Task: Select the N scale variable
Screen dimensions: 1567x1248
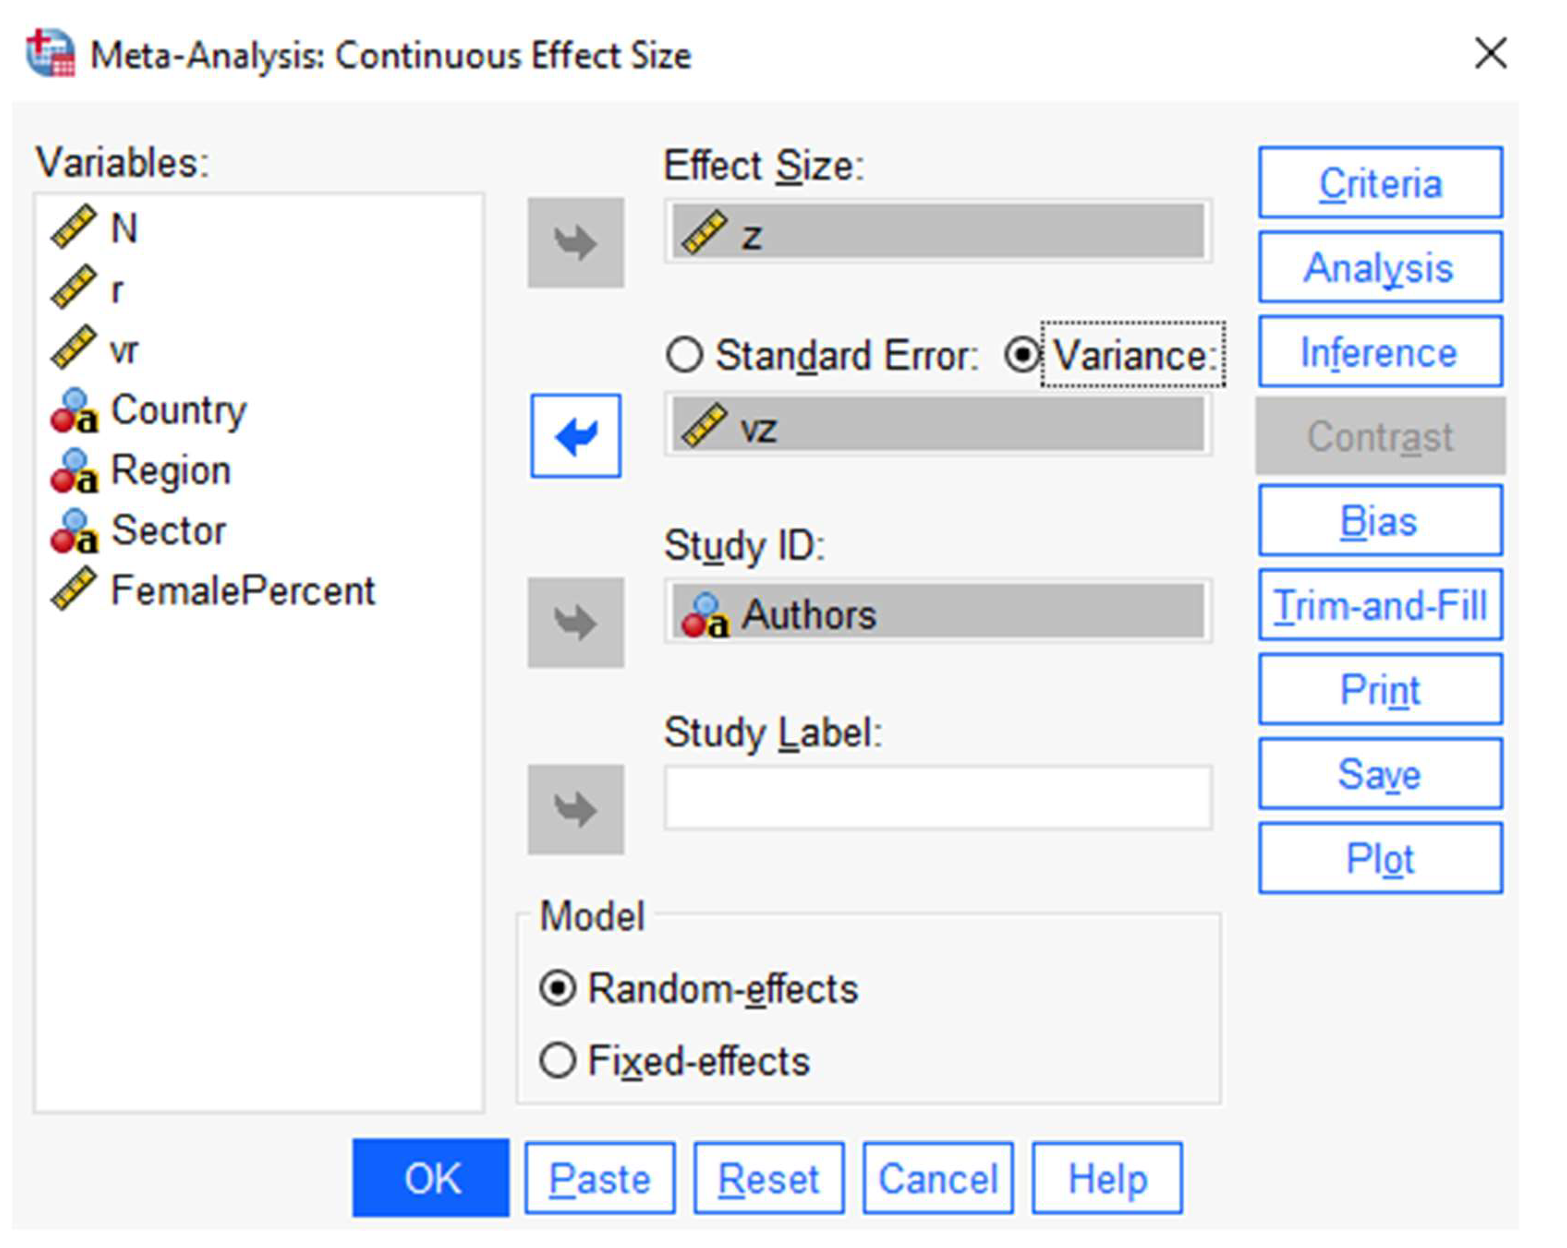Action: [x=123, y=228]
